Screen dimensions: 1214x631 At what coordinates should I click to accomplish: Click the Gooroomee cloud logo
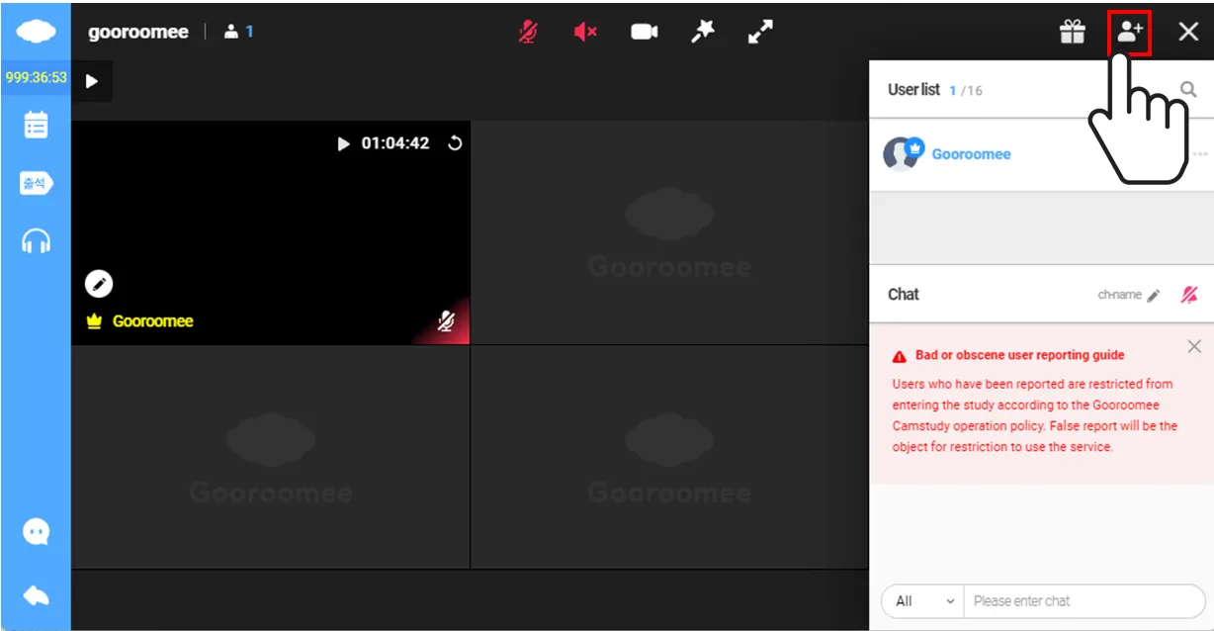click(36, 32)
